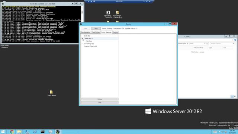Select the Entity Manager tab
Image resolution: width=238 pixels, height=134 pixels.
pyautogui.click(x=106, y=32)
